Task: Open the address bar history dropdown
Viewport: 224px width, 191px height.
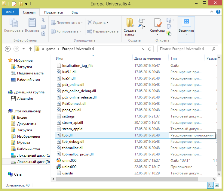Action: click(143, 49)
